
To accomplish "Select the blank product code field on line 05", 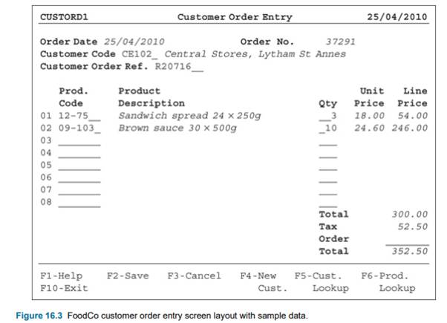I will click(x=79, y=165).
